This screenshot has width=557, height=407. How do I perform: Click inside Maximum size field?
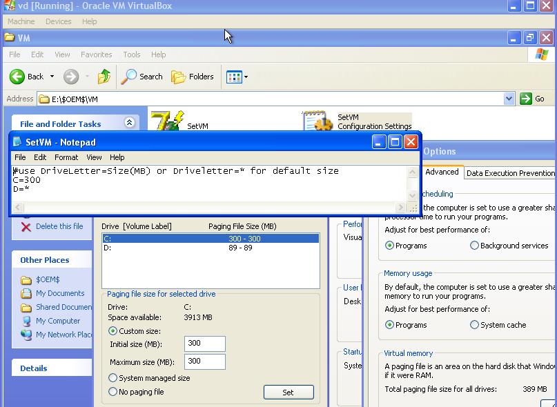pos(205,361)
